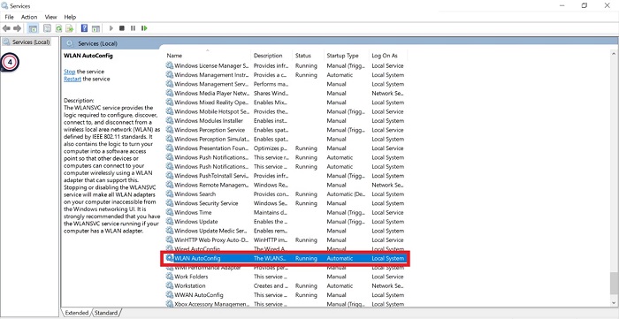Click the Stop Service square icon
619x319 pixels.
point(122,28)
